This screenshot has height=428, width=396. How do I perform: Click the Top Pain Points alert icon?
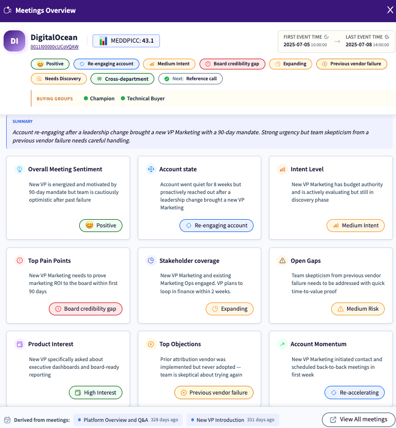pos(20,261)
